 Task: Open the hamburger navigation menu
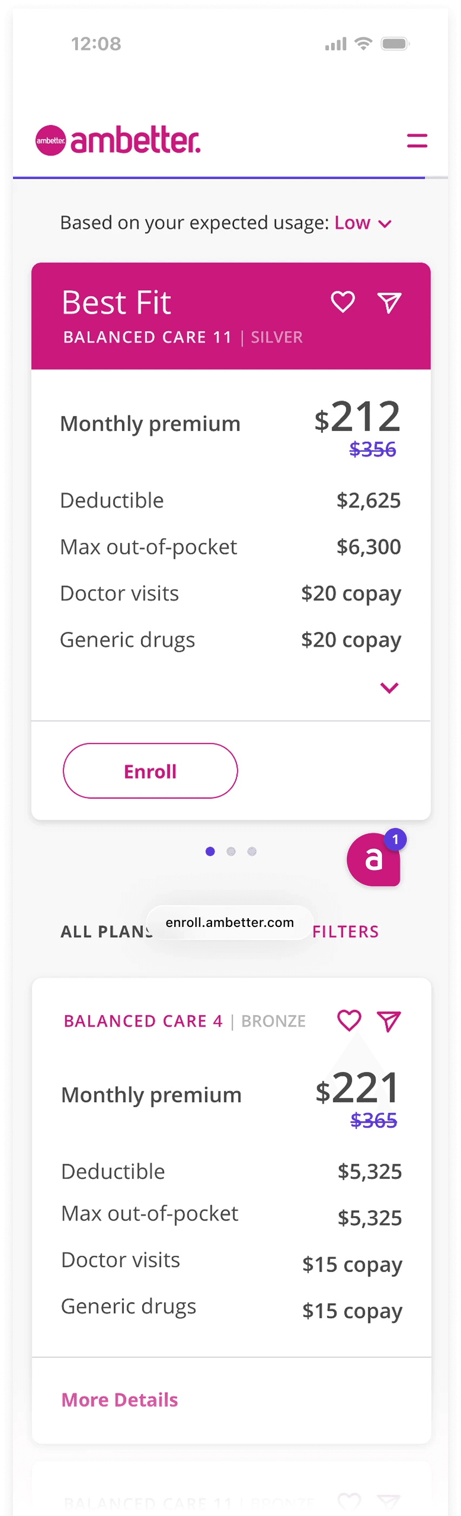pos(417,141)
